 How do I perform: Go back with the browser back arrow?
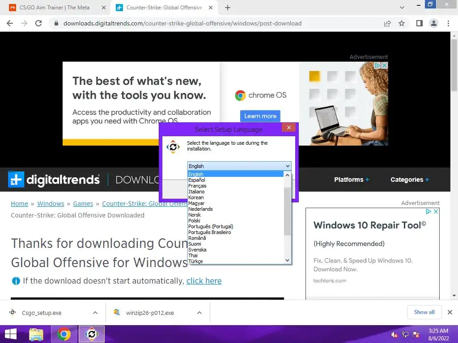pos(10,23)
